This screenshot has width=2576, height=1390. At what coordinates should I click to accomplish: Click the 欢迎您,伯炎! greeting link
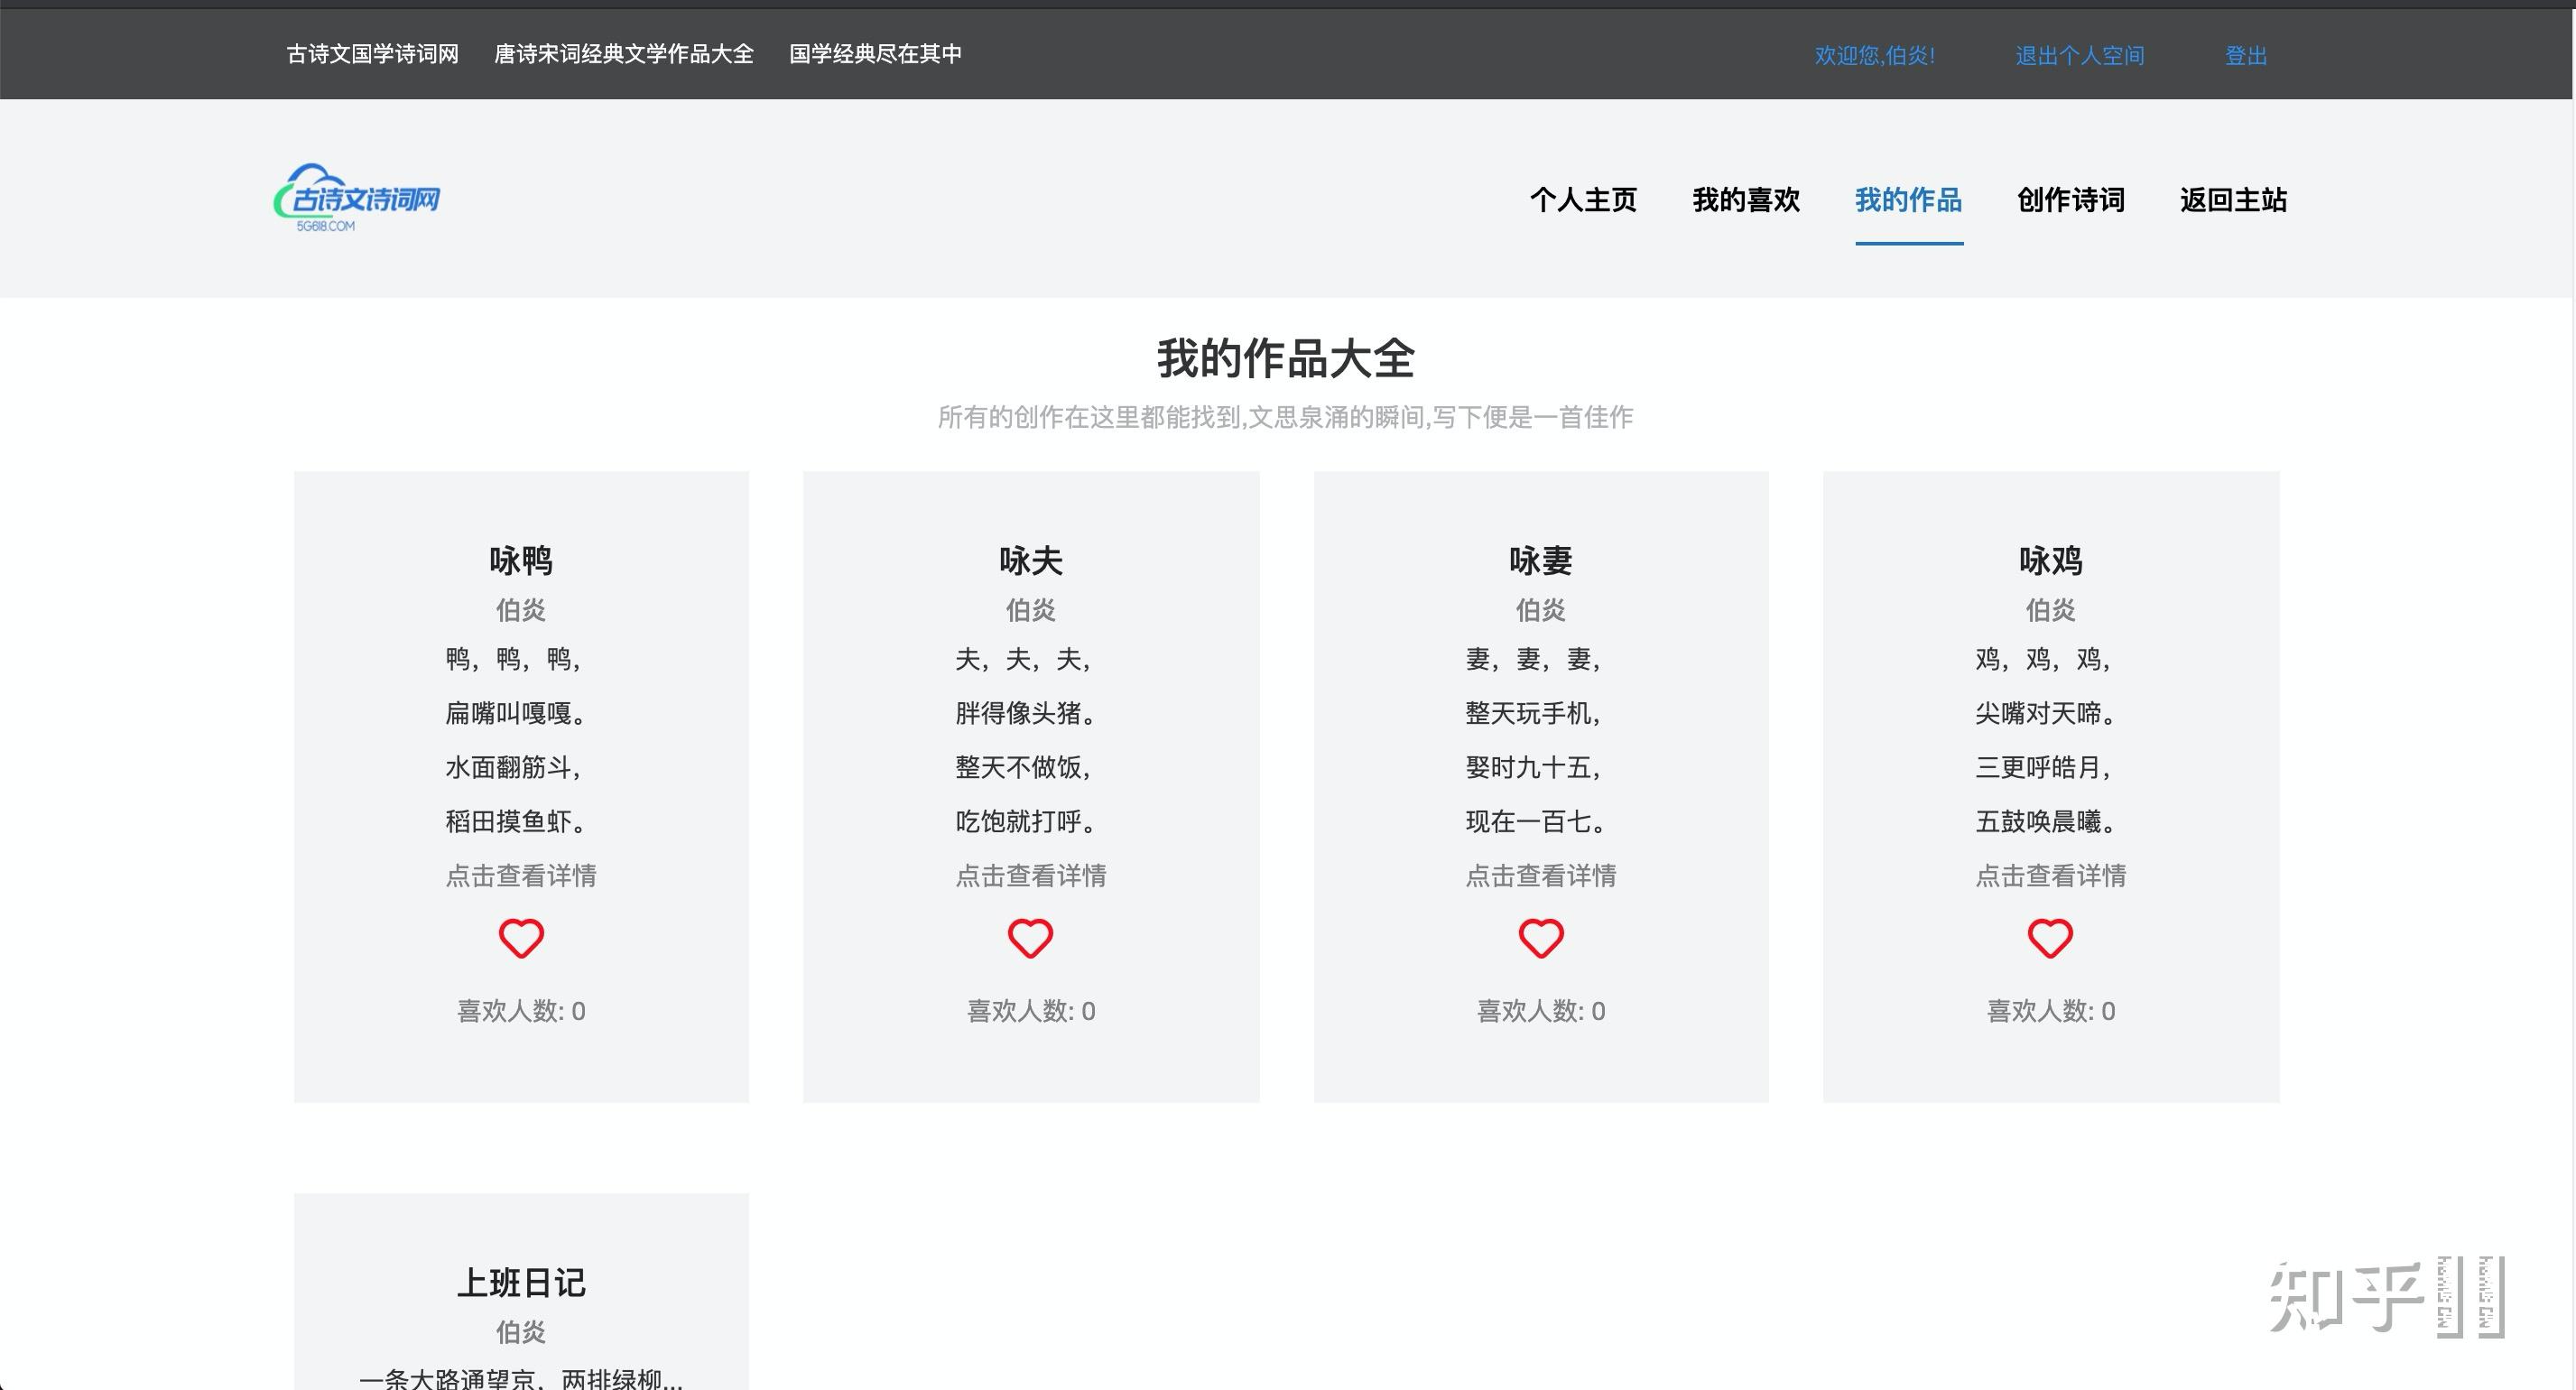1874,56
